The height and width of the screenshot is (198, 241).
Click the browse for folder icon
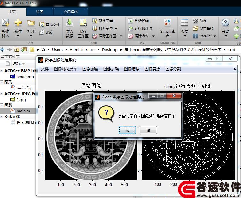pos(24,49)
